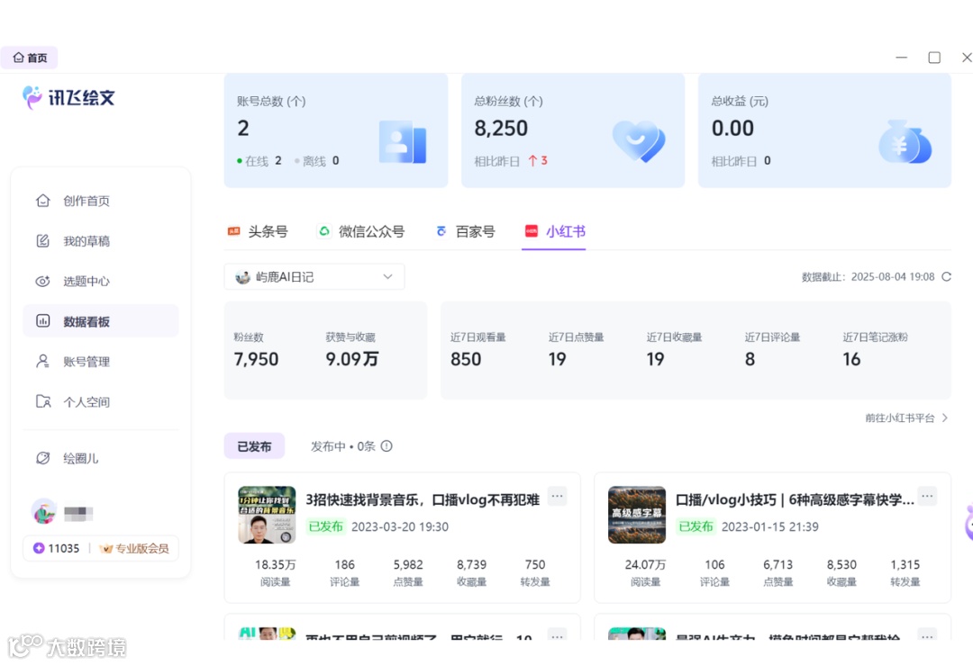973x665 pixels.
Task: Click the purple points coin icon
Action: point(39,549)
